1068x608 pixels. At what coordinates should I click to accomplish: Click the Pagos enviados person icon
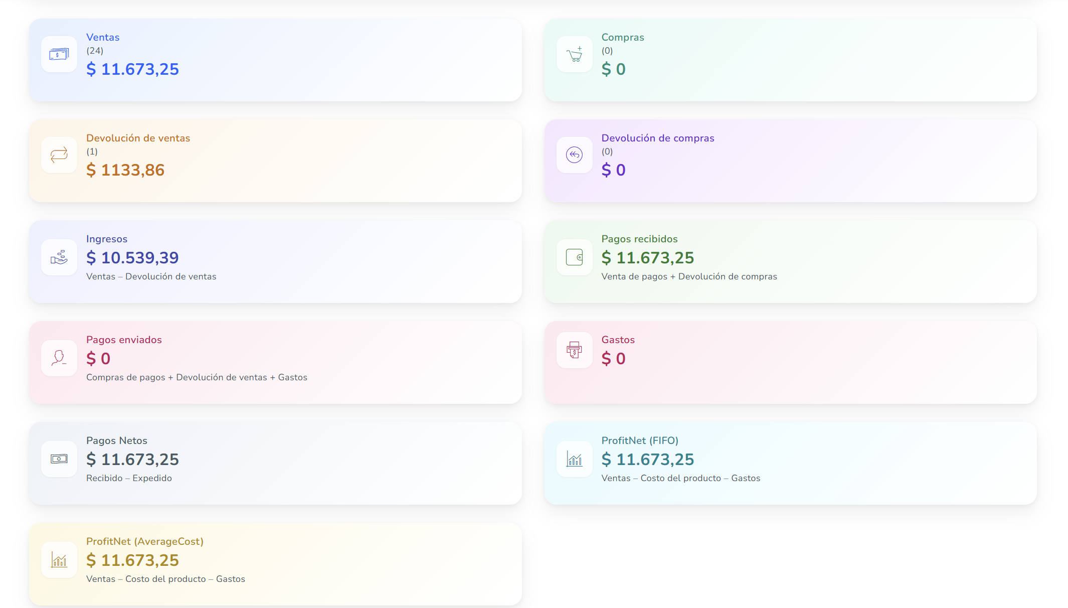[59, 358]
